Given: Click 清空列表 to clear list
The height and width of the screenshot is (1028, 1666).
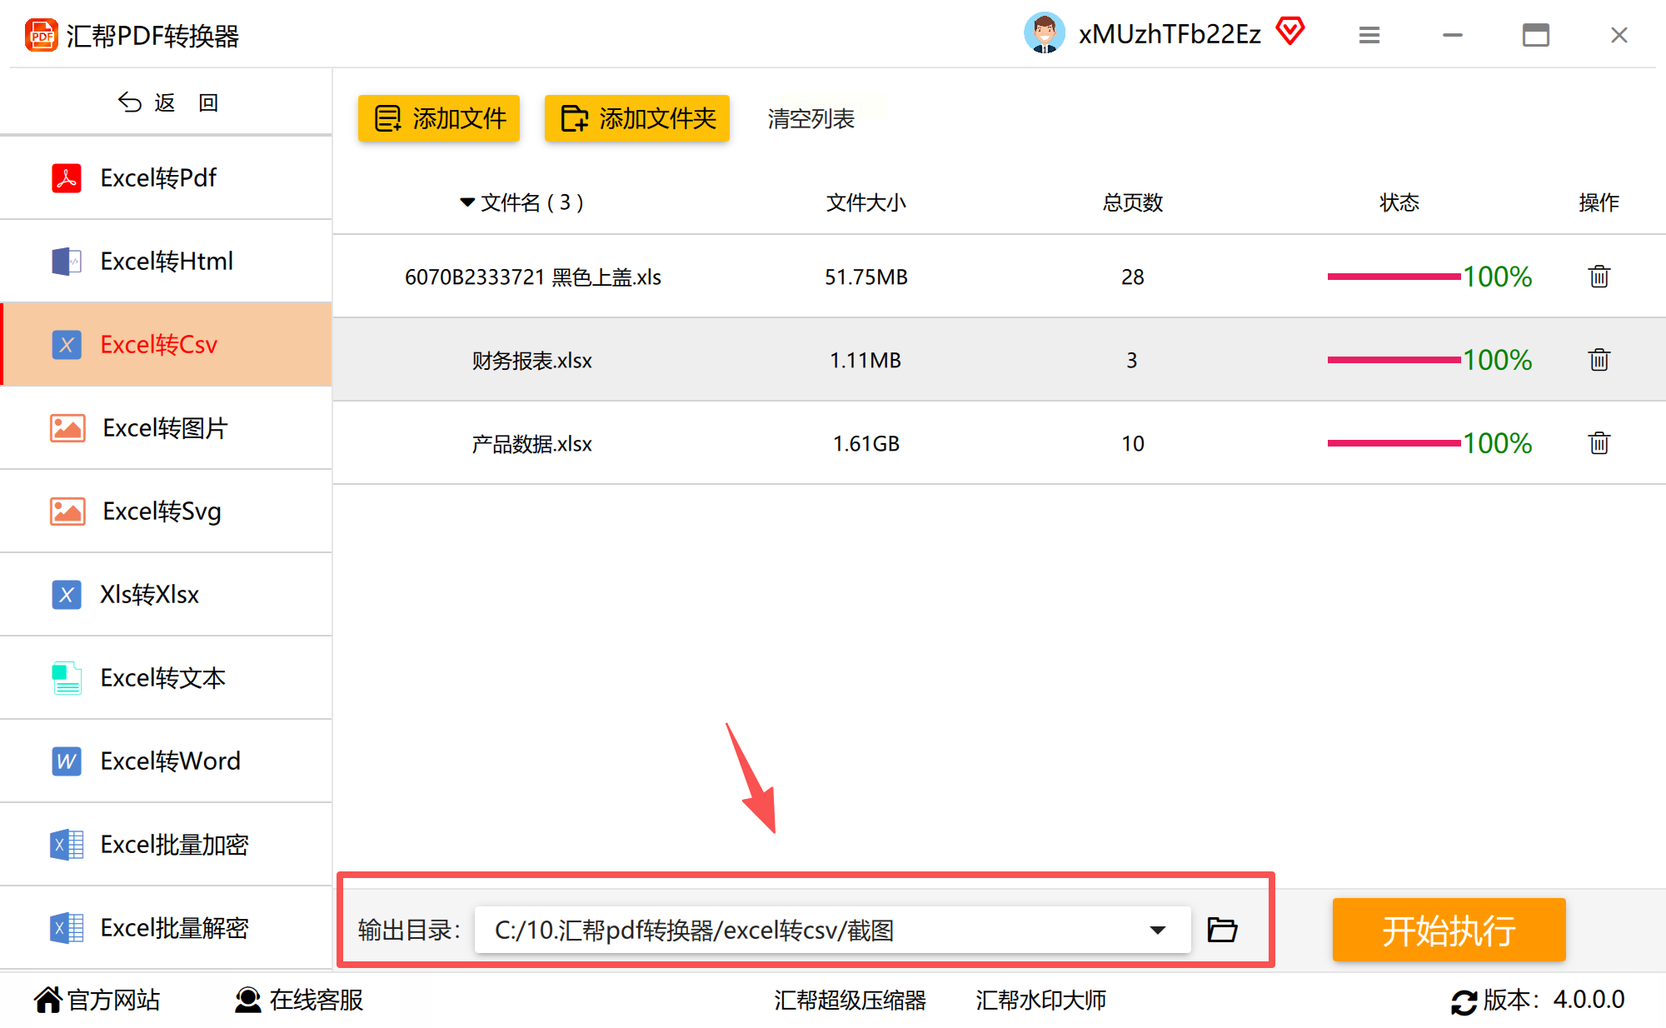Looking at the screenshot, I should (811, 118).
